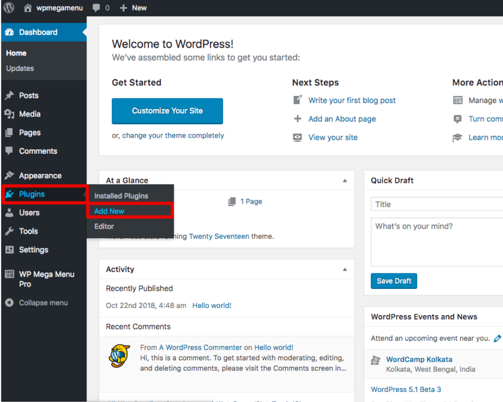503x402 pixels.
Task: Click the Appearance paintbrush icon
Action: pyautogui.click(x=9, y=175)
